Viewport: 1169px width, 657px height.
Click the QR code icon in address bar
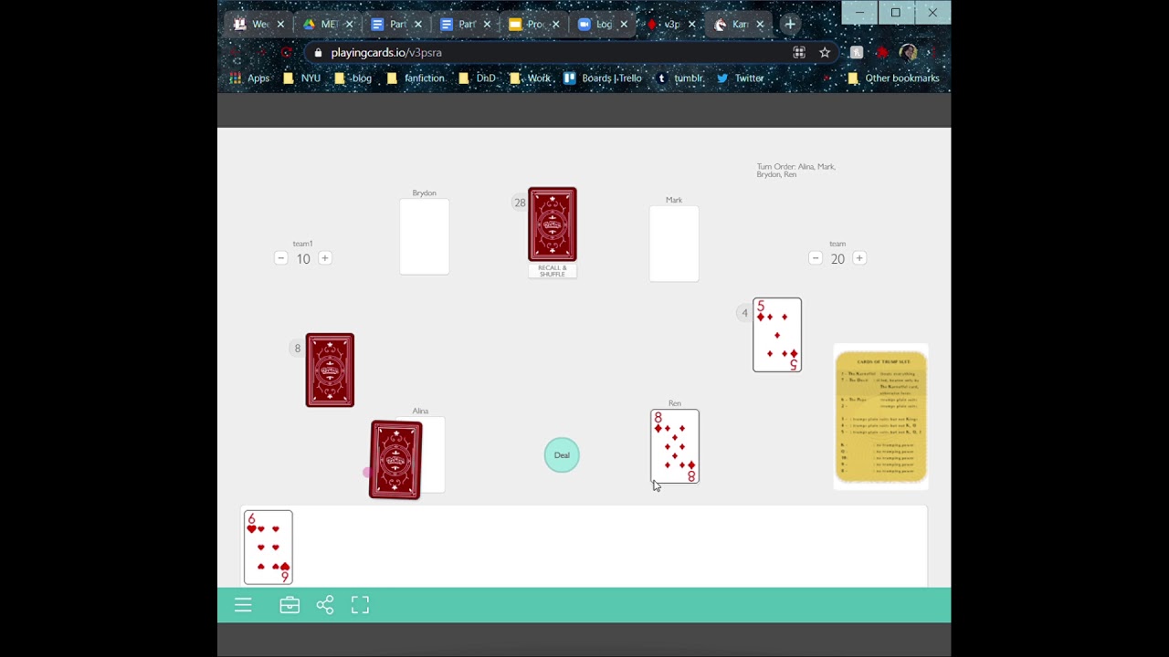pyautogui.click(x=799, y=53)
